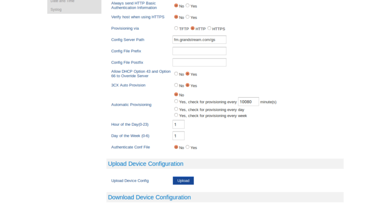Select provisioning check every X minutes option
Viewport: 390px width, 208px height.
click(x=177, y=102)
